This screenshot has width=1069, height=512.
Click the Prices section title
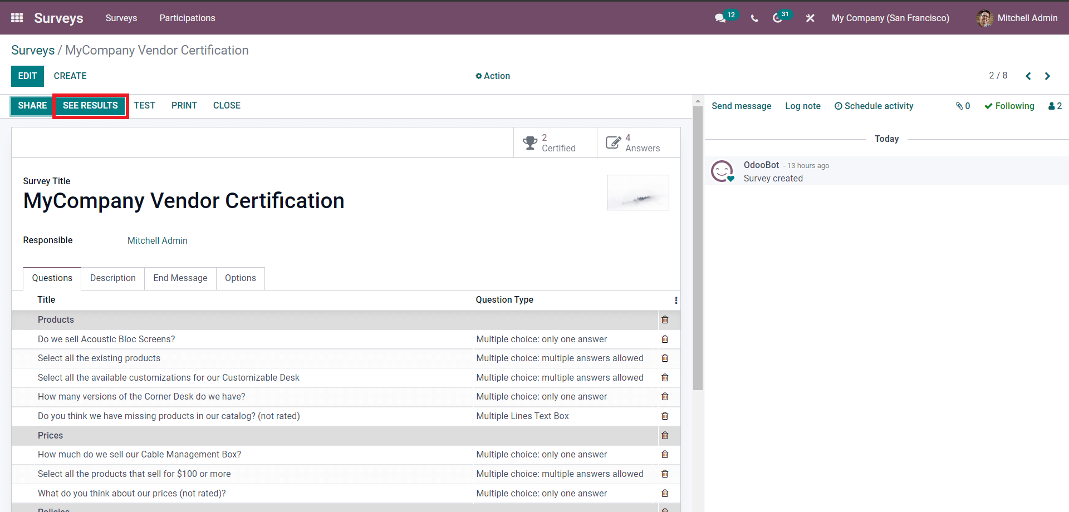click(50, 436)
